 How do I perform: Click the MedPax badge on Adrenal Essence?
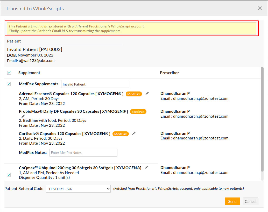134,94
